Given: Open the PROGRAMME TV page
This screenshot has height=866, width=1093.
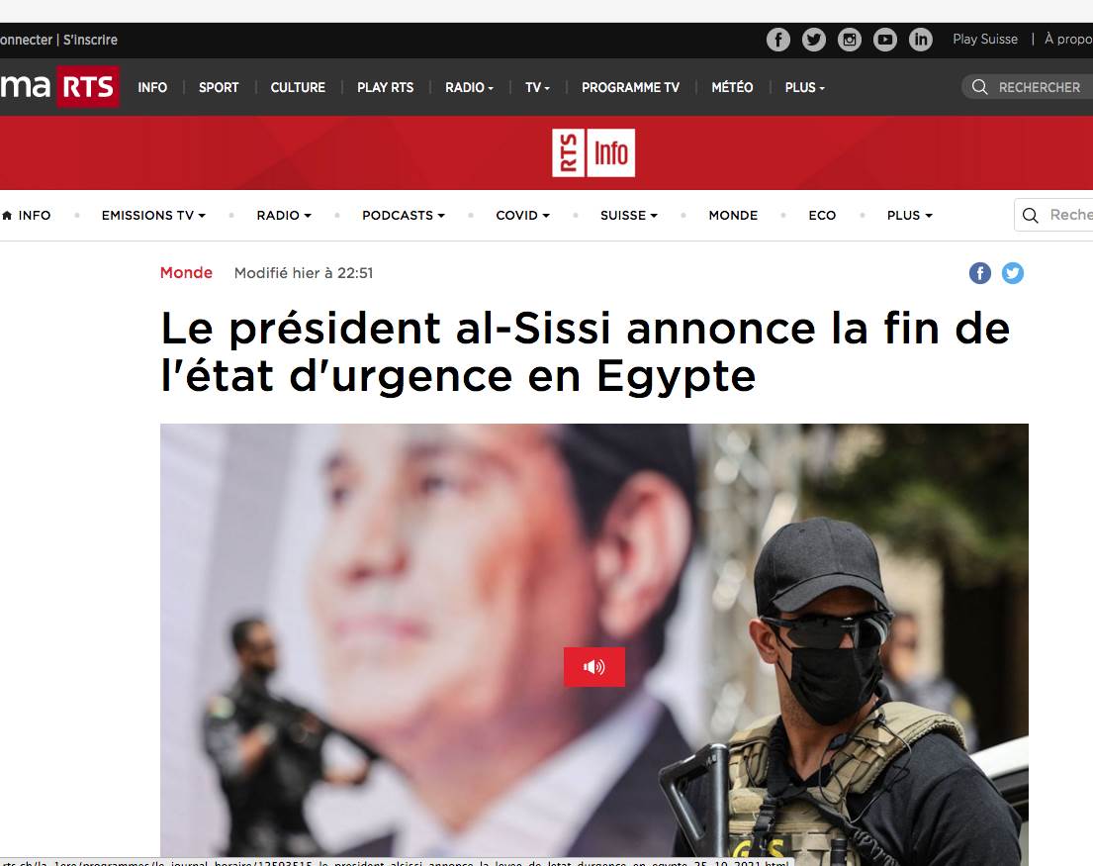Looking at the screenshot, I should point(630,88).
